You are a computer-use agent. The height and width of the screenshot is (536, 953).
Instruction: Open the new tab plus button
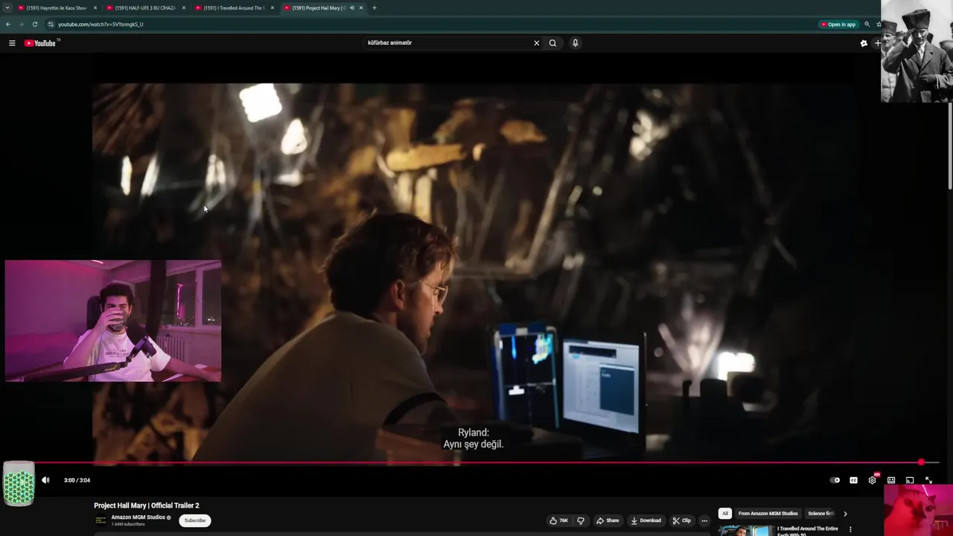tap(374, 8)
